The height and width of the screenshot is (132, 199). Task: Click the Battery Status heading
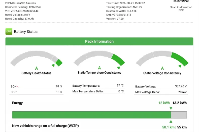point(26,32)
